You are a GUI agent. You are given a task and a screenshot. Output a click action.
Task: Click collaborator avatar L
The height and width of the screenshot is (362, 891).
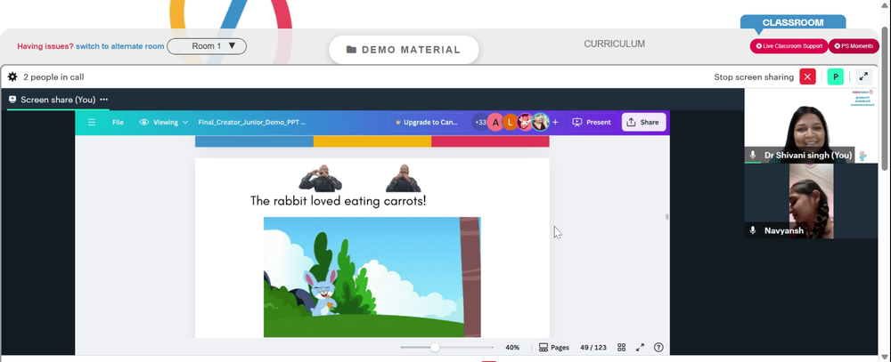point(511,122)
